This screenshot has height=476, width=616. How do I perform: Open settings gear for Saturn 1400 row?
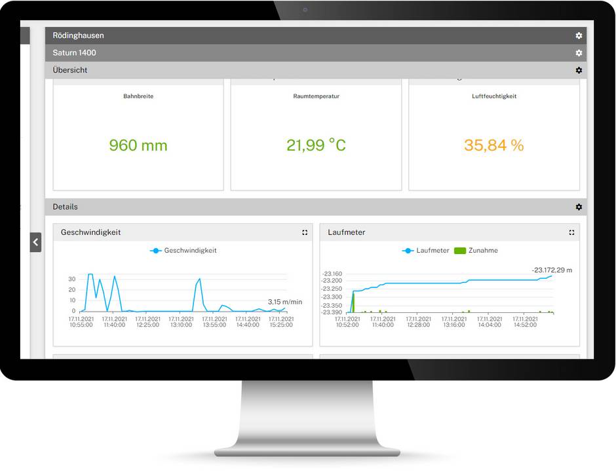[579, 53]
